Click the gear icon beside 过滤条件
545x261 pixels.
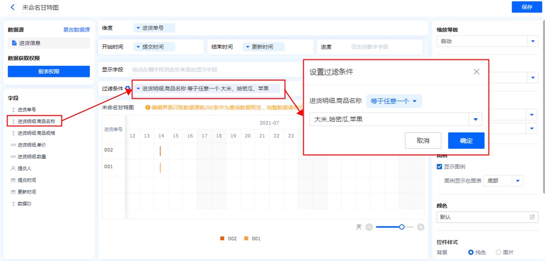pos(128,88)
